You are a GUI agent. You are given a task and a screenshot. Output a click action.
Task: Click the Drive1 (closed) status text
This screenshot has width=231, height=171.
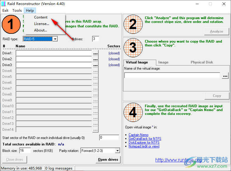pos(114,53)
